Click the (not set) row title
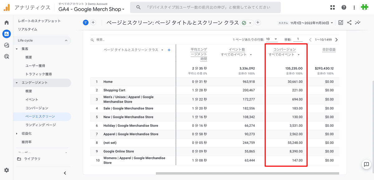The height and width of the screenshot is (180, 374). click(x=109, y=143)
